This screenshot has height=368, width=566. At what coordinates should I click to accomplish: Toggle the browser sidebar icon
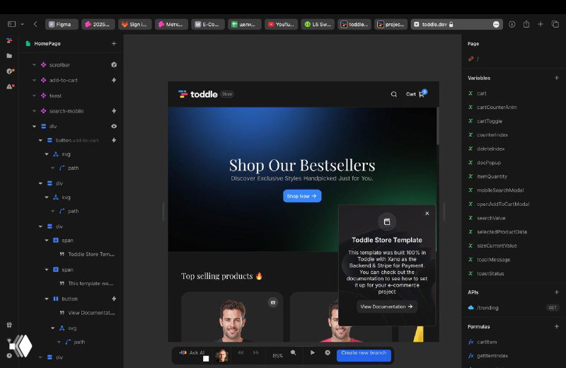click(x=11, y=24)
